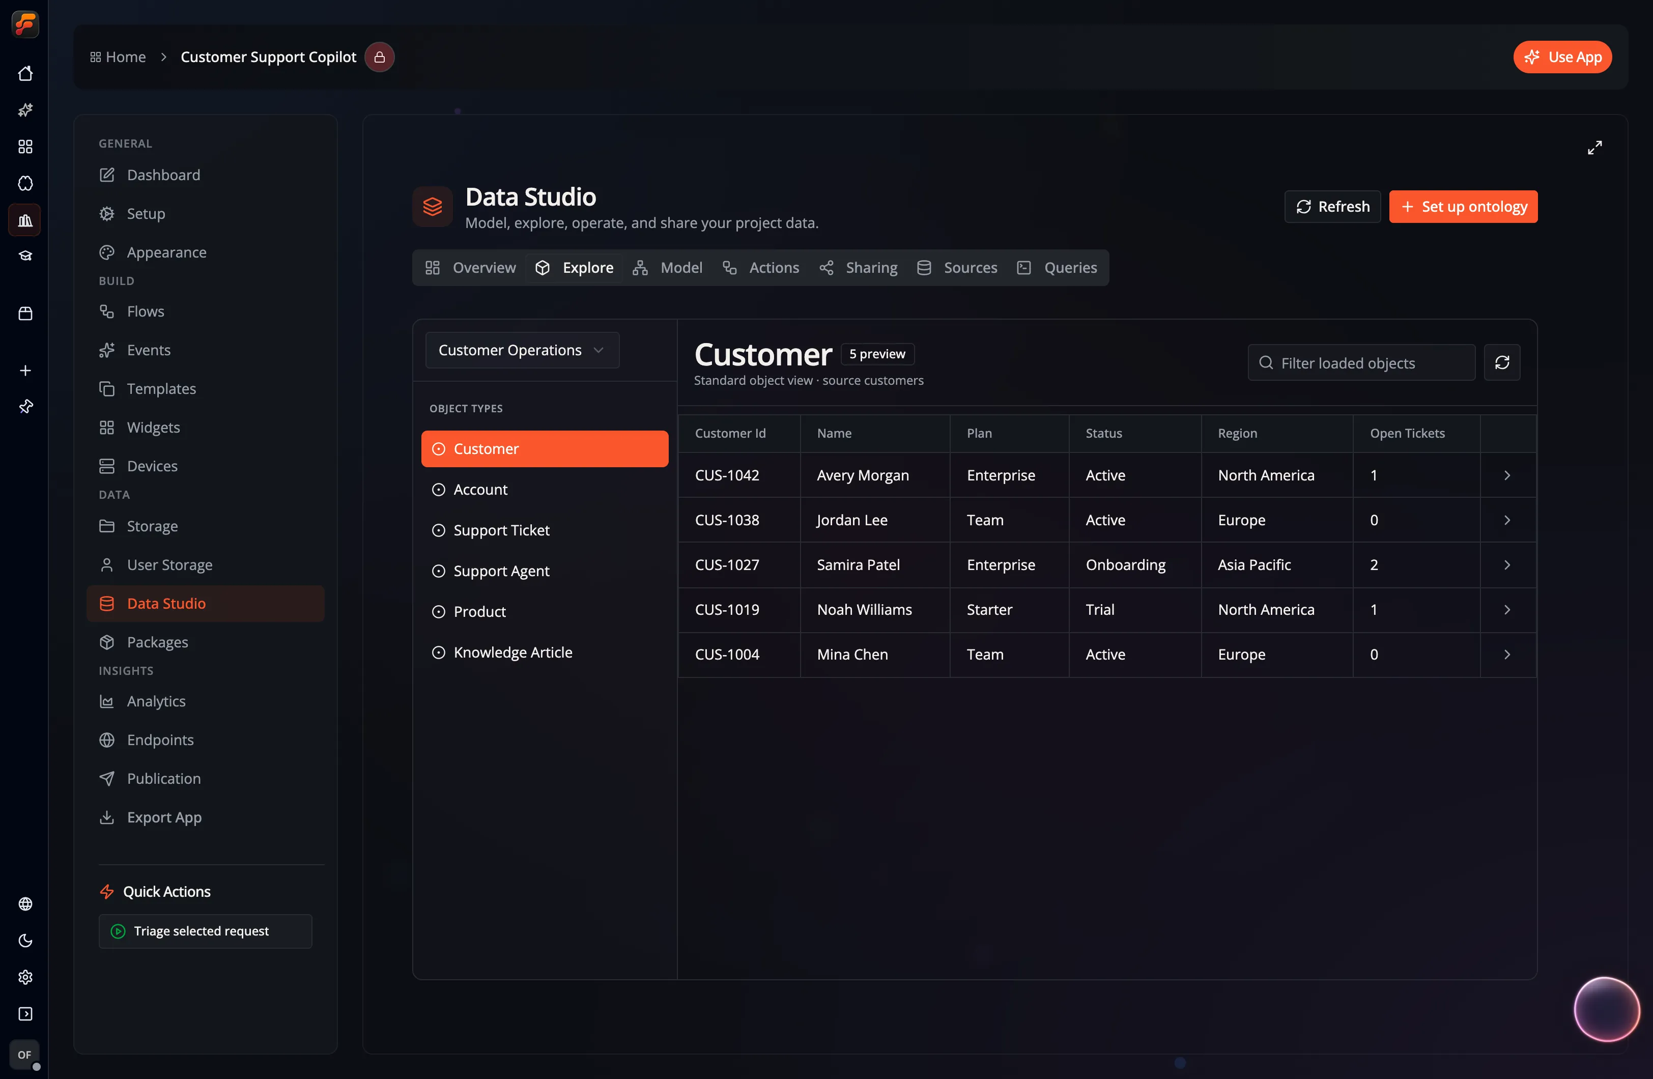
Task: Click the Data Studio layers logo icon
Action: [x=433, y=206]
